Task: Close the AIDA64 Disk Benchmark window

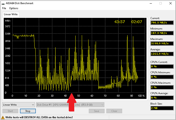Action: [170, 3]
